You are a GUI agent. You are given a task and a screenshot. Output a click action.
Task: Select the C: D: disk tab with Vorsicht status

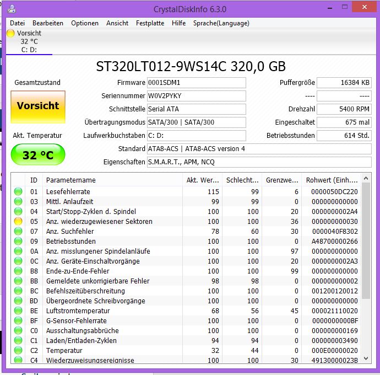(x=29, y=41)
